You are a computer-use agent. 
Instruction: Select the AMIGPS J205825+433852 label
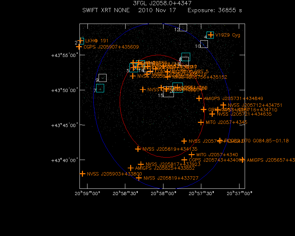165,168
